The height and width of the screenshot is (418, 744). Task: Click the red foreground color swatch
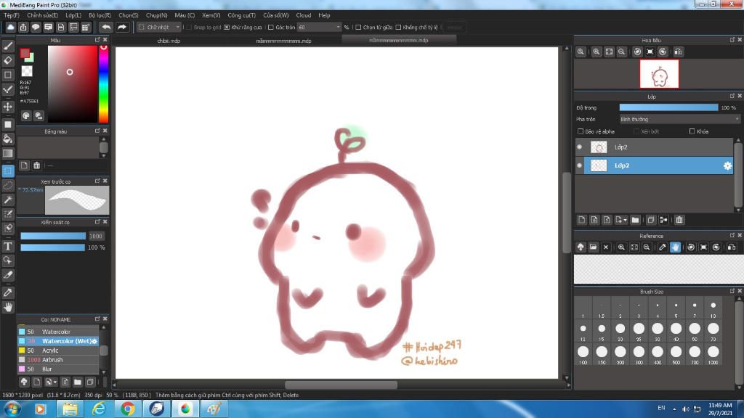point(25,54)
